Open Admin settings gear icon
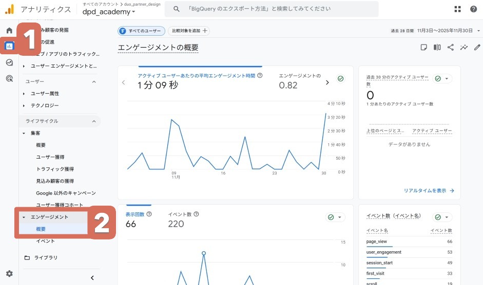The image size is (483, 285). pyautogui.click(x=9, y=274)
